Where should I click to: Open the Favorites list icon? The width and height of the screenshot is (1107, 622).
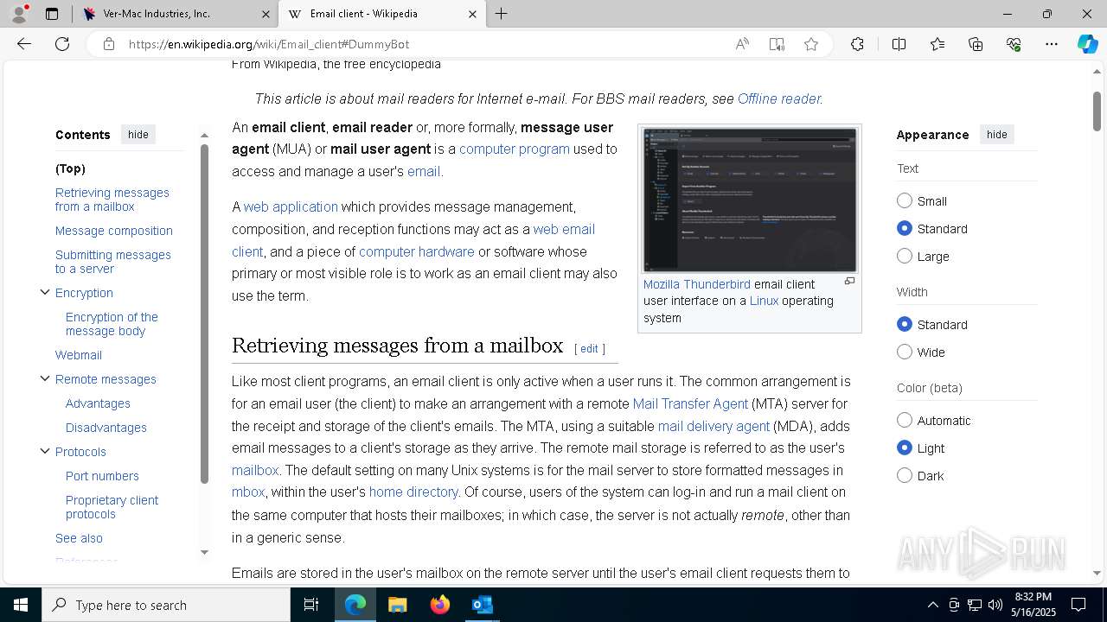coord(937,44)
